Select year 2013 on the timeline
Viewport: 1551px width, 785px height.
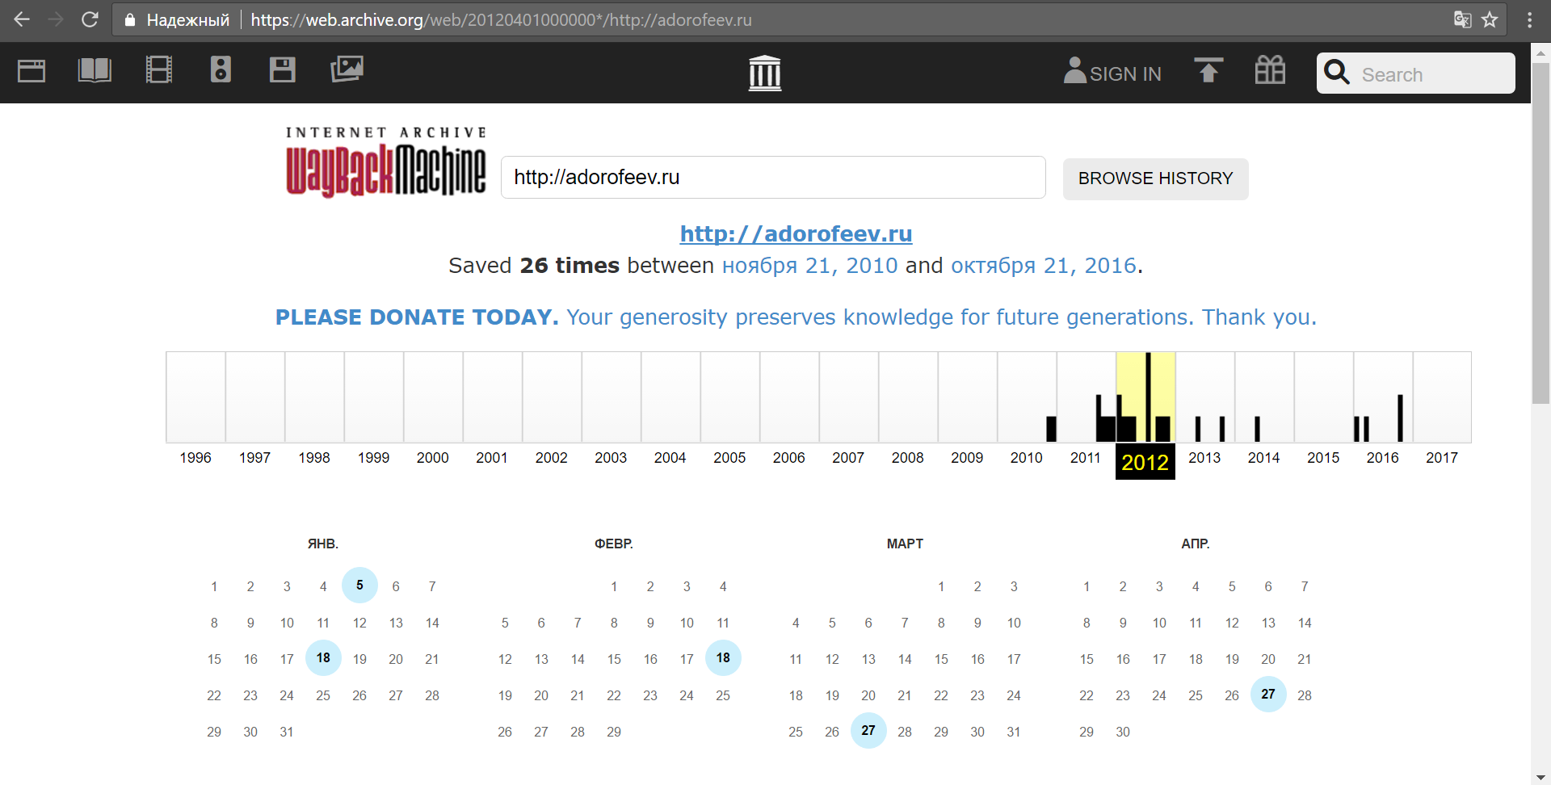[1204, 458]
